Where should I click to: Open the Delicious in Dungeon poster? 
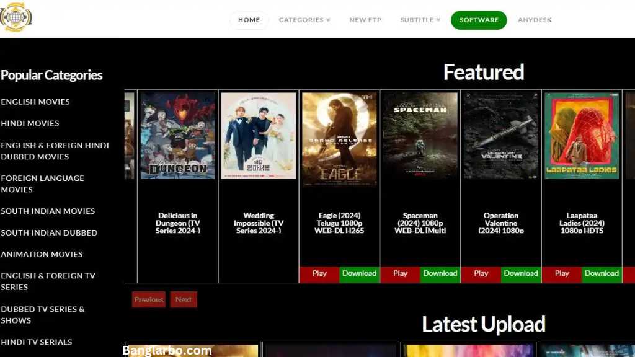coord(178,136)
